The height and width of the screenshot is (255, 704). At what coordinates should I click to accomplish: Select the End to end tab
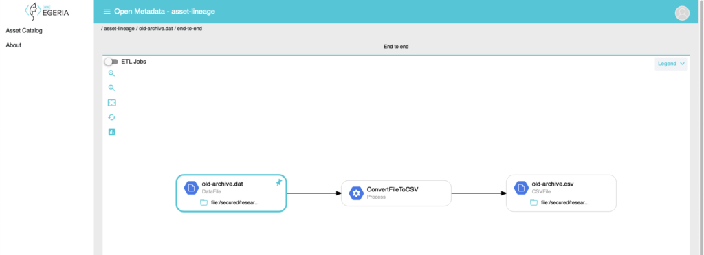coord(396,47)
